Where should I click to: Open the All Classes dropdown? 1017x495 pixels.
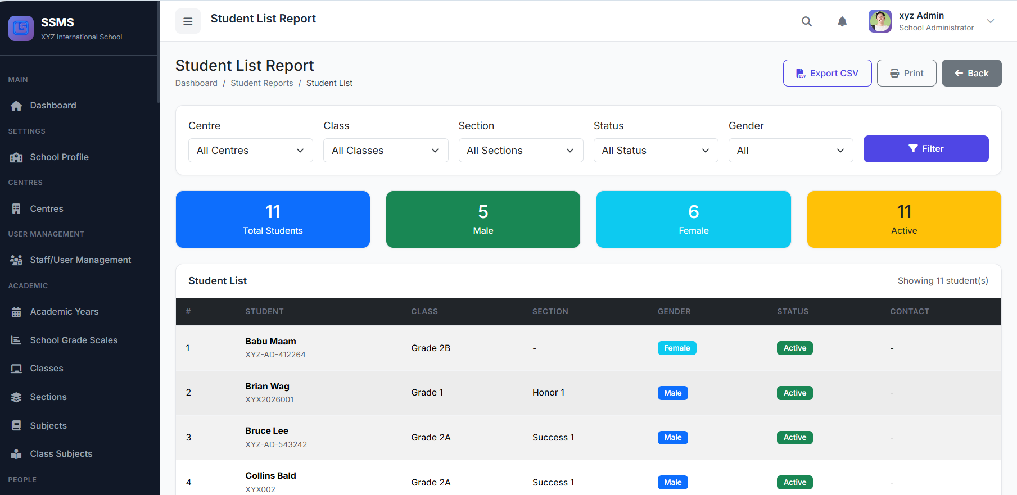click(x=385, y=151)
